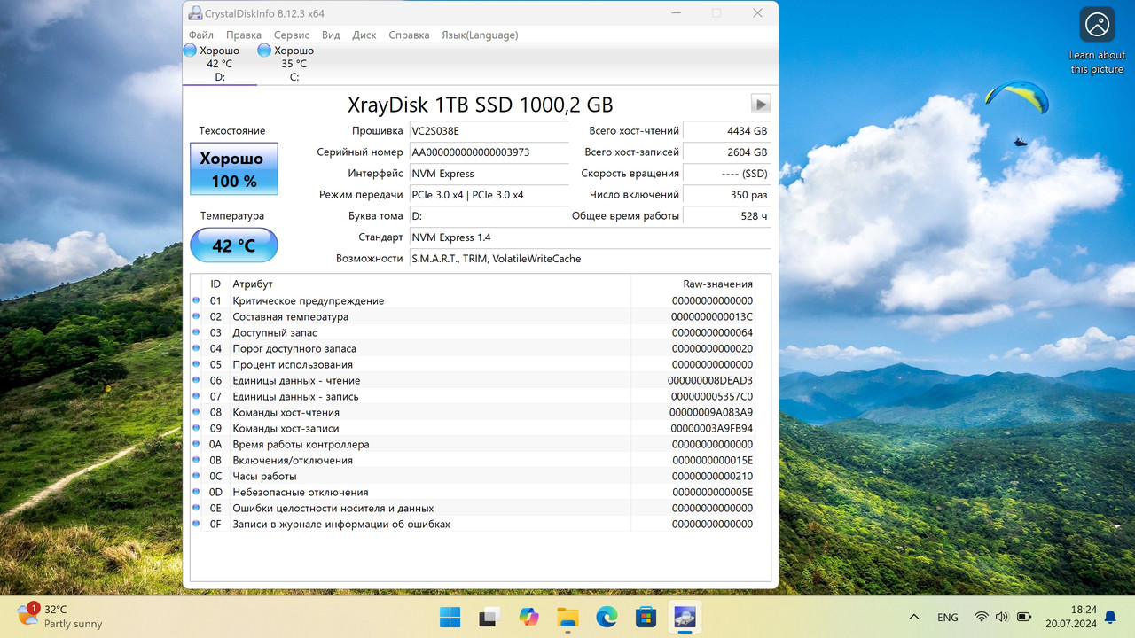
Task: Expand the hidden tray icons chevron
Action: tap(914, 617)
